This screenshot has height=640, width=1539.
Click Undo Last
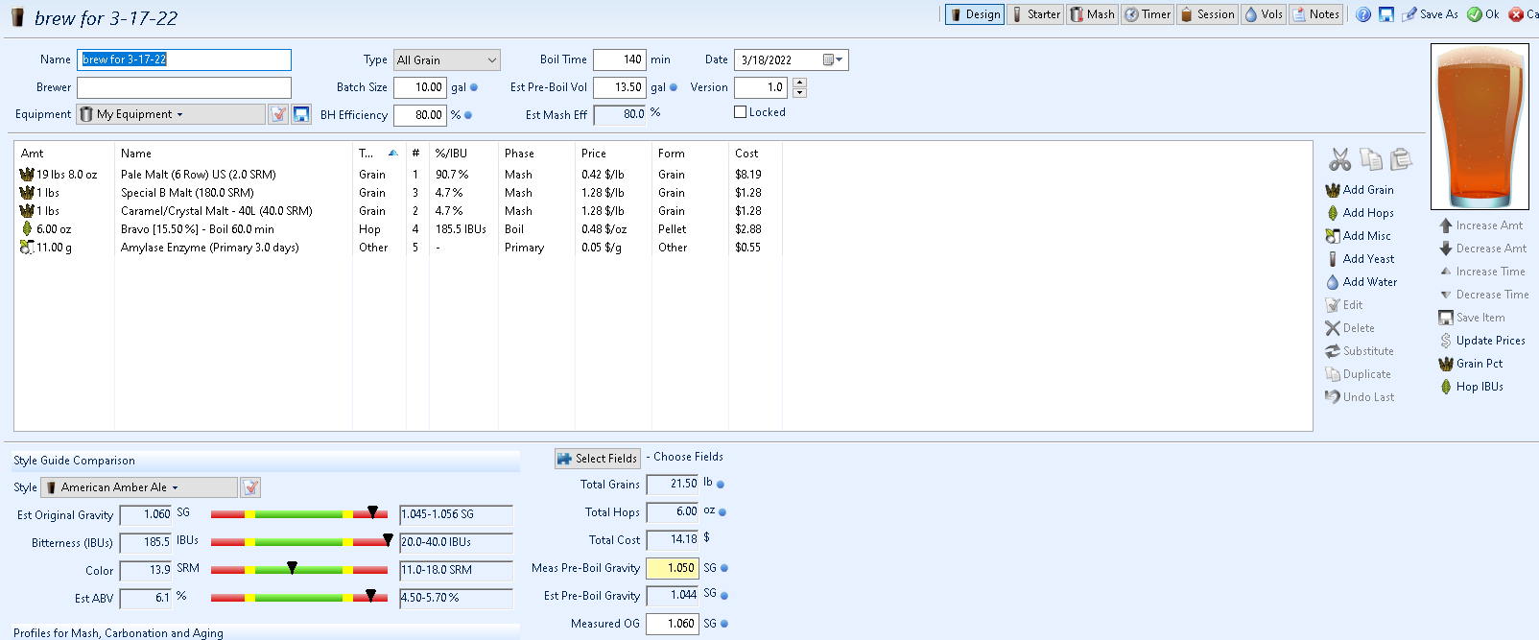point(1360,397)
